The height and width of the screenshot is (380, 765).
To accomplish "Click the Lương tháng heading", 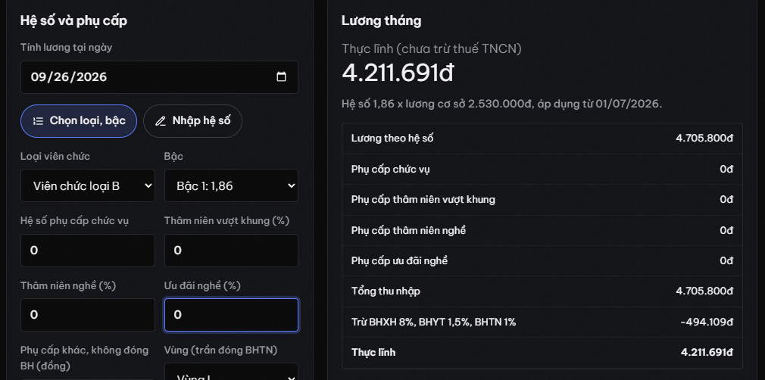I will tap(381, 20).
